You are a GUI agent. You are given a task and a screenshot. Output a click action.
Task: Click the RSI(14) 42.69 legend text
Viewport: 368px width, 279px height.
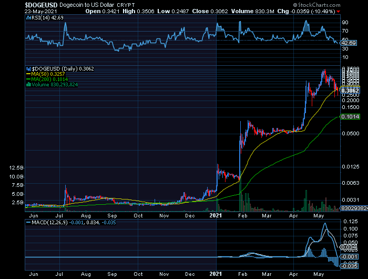47,17
